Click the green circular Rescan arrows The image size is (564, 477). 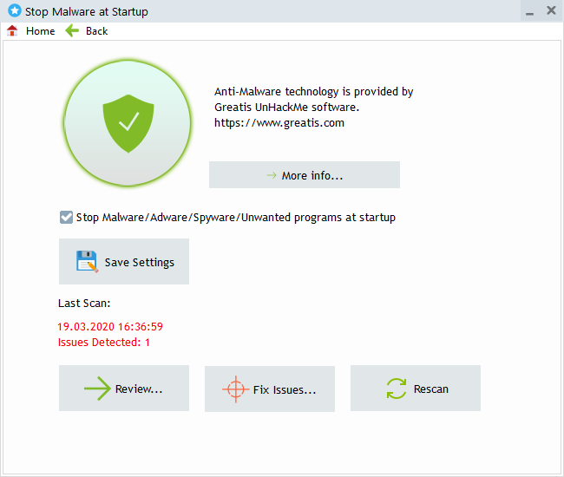396,389
